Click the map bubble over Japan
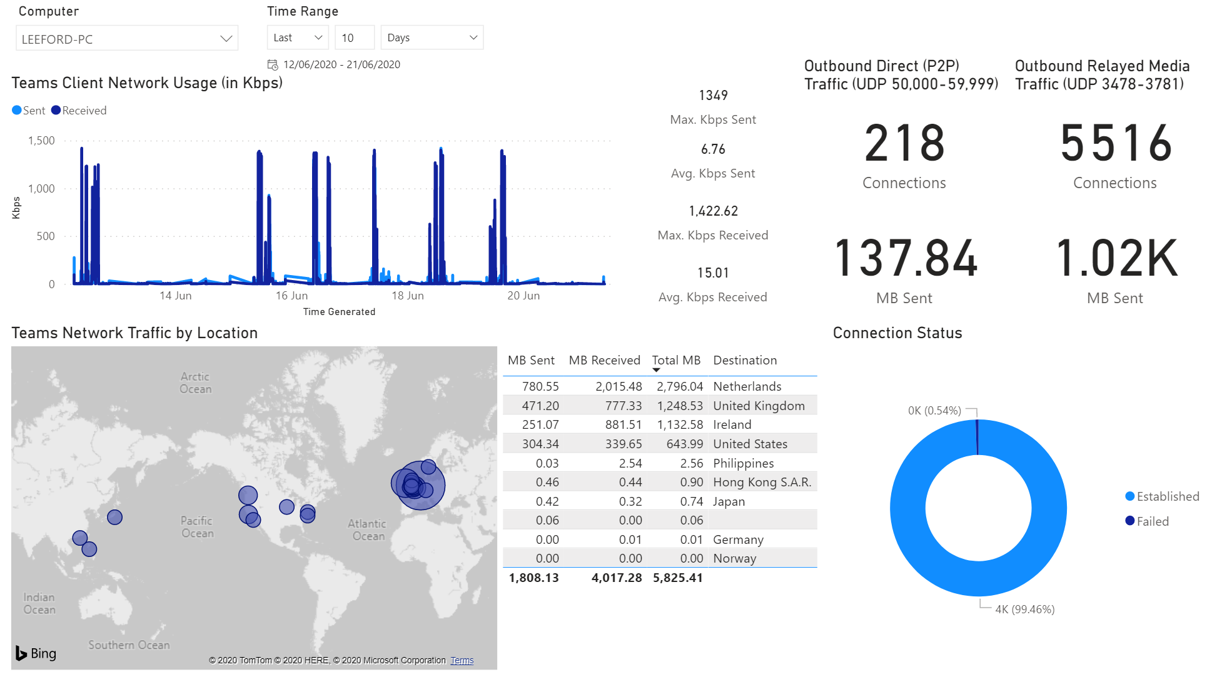The image size is (1217, 682). [114, 517]
